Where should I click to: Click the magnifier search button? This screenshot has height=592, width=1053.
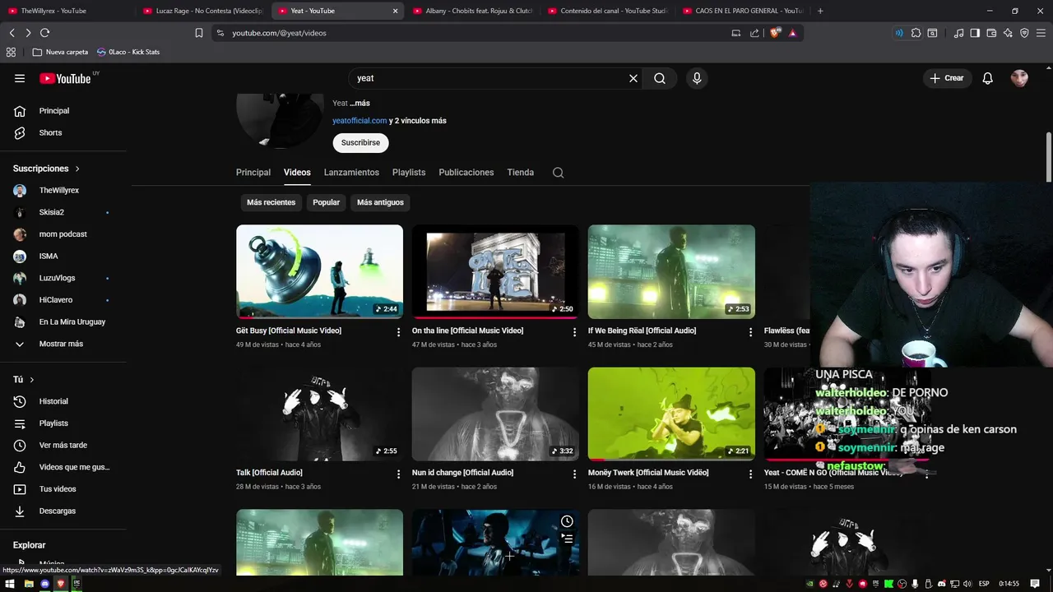pyautogui.click(x=660, y=78)
